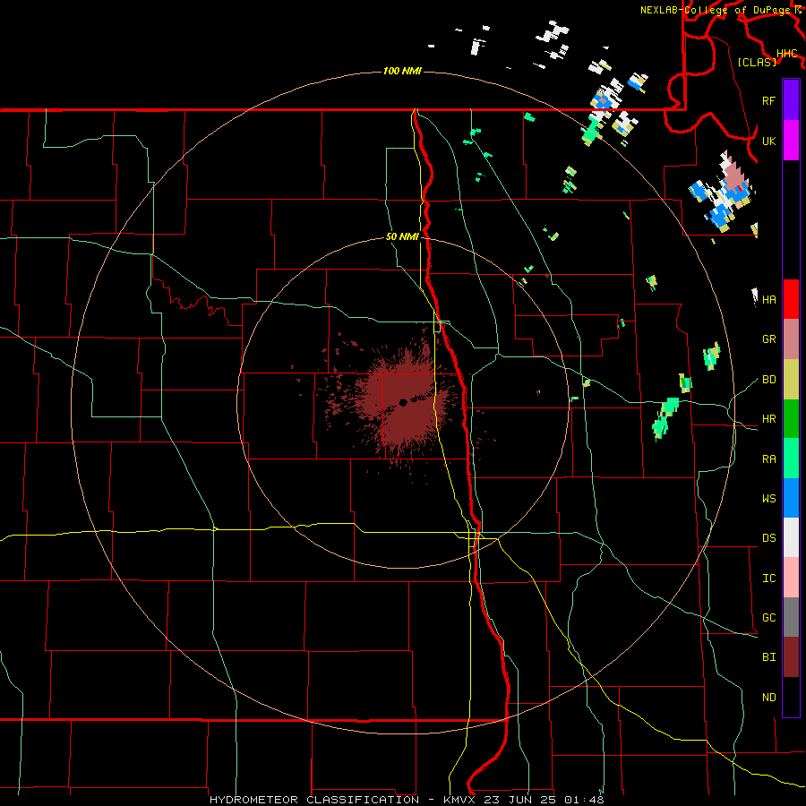Click the "RA" legend label
This screenshot has height=806, width=806.
768,459
